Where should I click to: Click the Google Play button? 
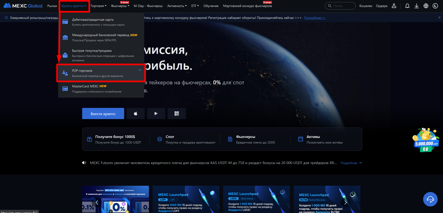[156, 113]
